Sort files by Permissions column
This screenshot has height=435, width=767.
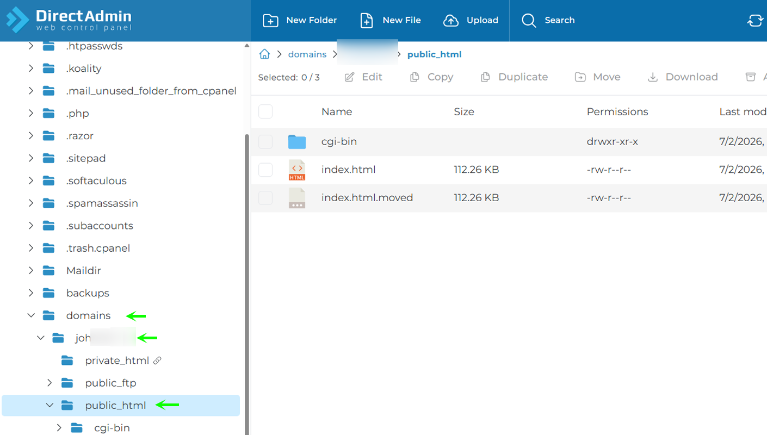pos(617,111)
